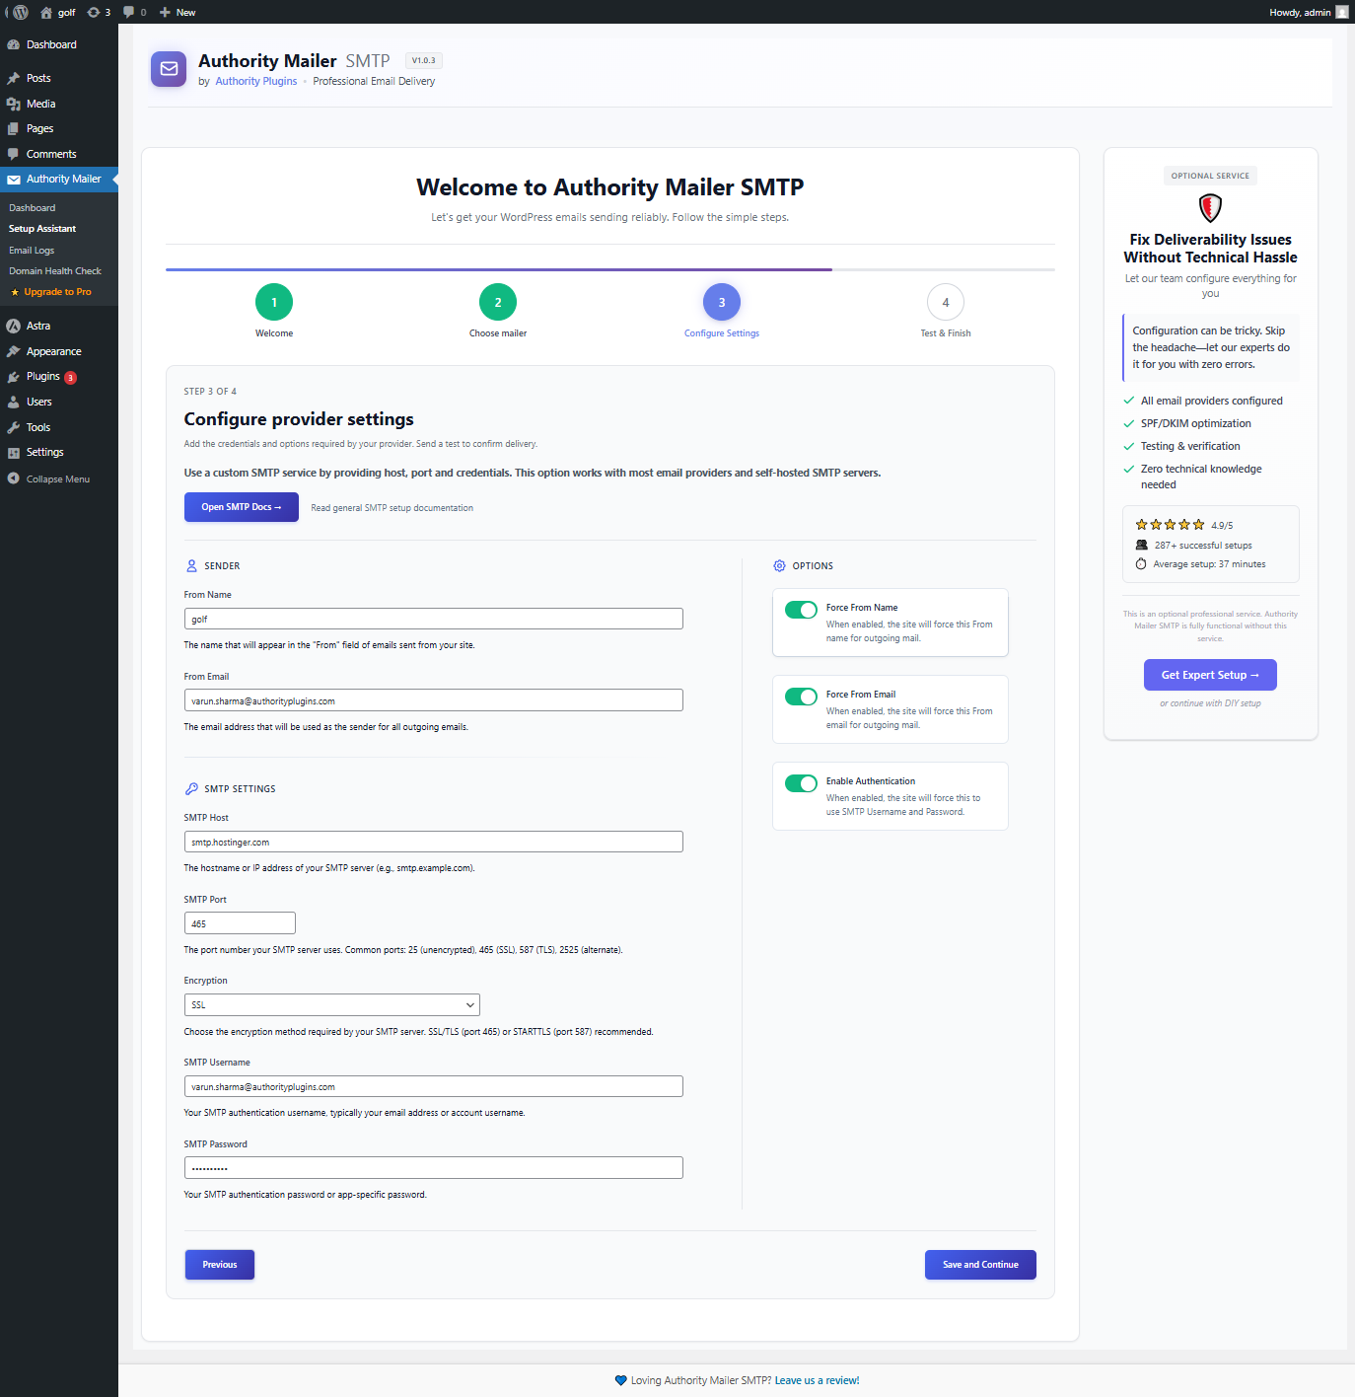This screenshot has width=1355, height=1397.
Task: Click the SMTP Host input field
Action: click(434, 842)
